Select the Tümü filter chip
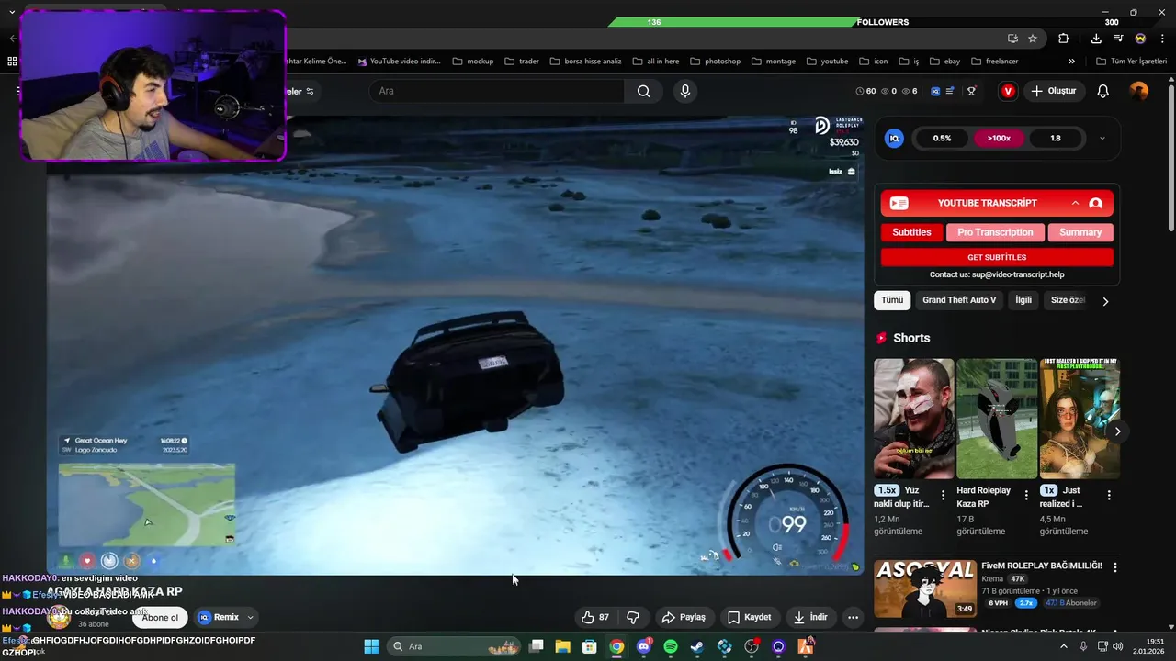Viewport: 1176px width, 661px height. click(892, 300)
